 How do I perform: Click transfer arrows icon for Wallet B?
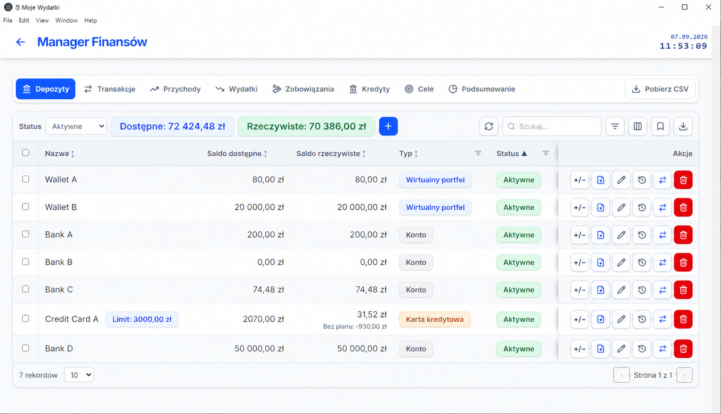pos(663,207)
